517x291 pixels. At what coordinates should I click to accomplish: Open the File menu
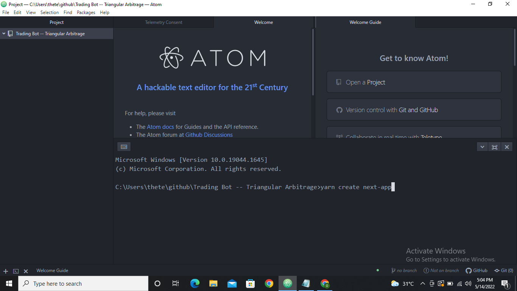(x=6, y=13)
